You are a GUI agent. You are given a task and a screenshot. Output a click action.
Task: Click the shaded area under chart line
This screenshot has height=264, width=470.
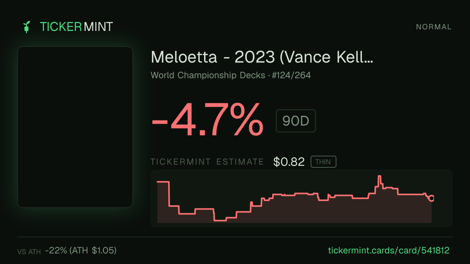[x=294, y=211]
